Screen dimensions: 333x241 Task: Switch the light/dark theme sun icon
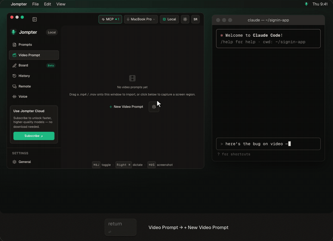185,19
